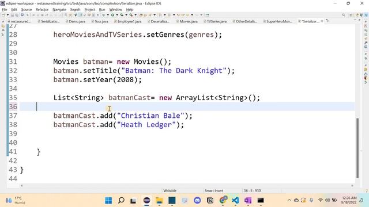Click the Debug bug toolbar icon

pos(103,15)
